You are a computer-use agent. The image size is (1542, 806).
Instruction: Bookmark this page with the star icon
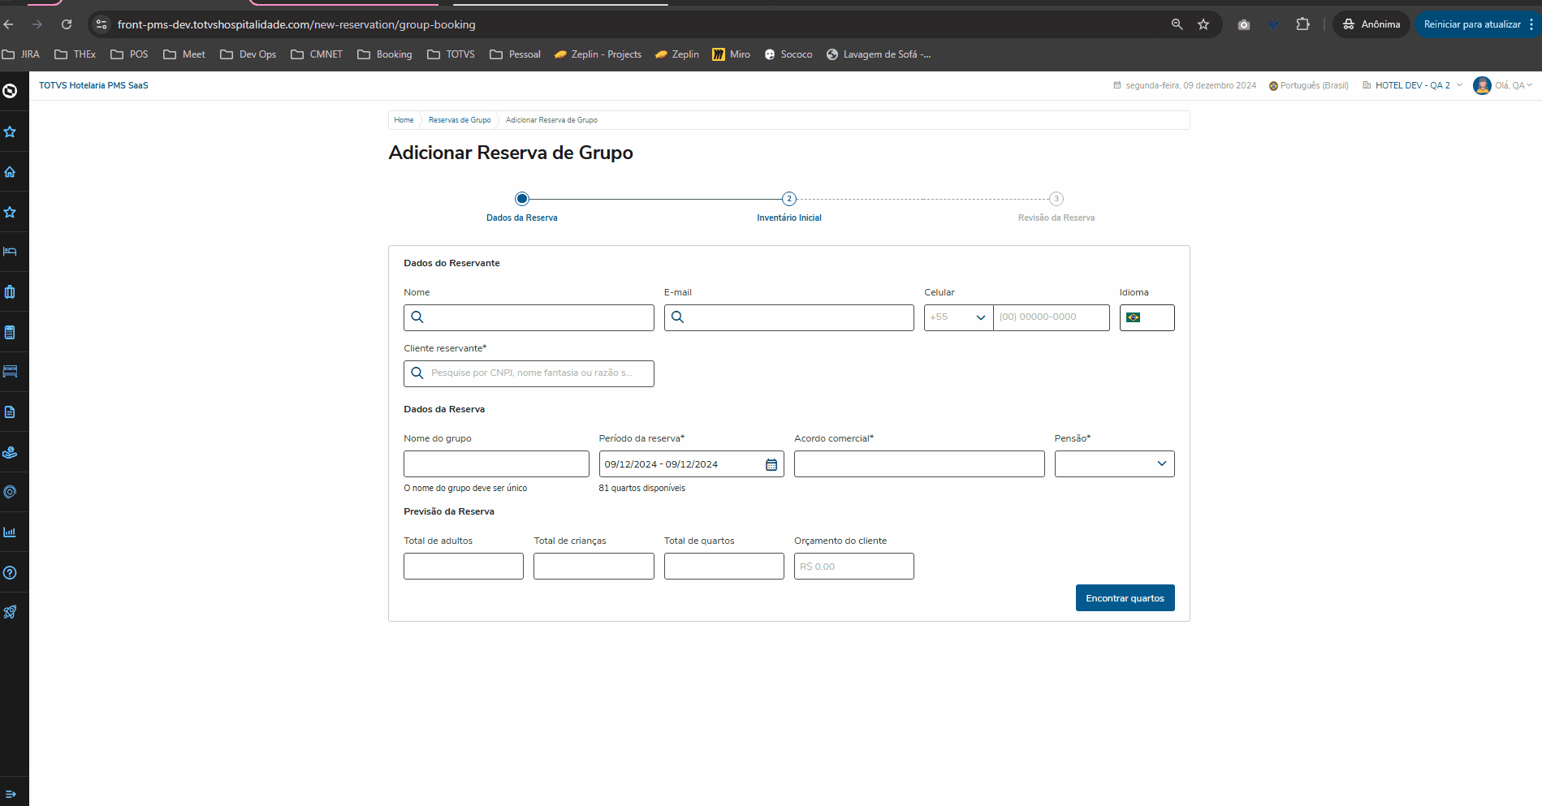[1203, 24]
